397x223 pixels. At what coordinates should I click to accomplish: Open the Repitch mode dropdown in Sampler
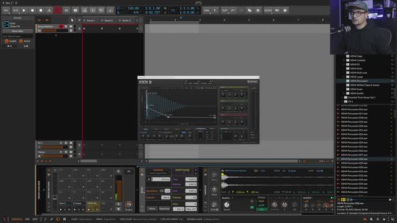pyautogui.click(x=227, y=198)
